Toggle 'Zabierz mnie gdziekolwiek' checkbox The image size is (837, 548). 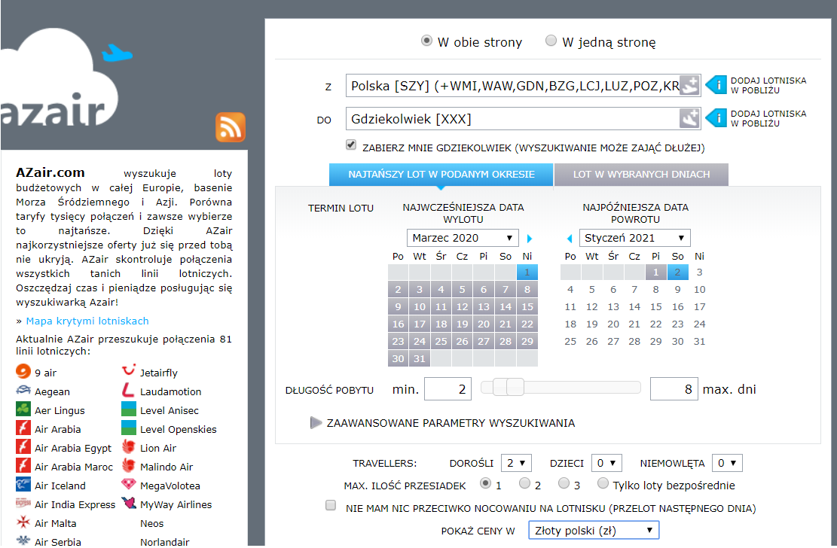351,145
